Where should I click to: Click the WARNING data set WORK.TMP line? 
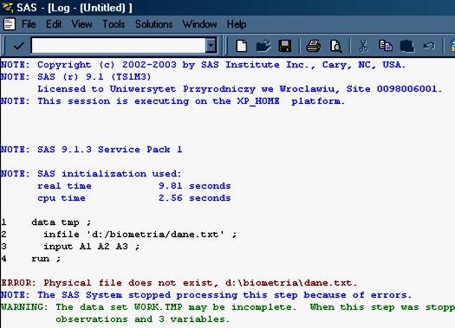228,307
